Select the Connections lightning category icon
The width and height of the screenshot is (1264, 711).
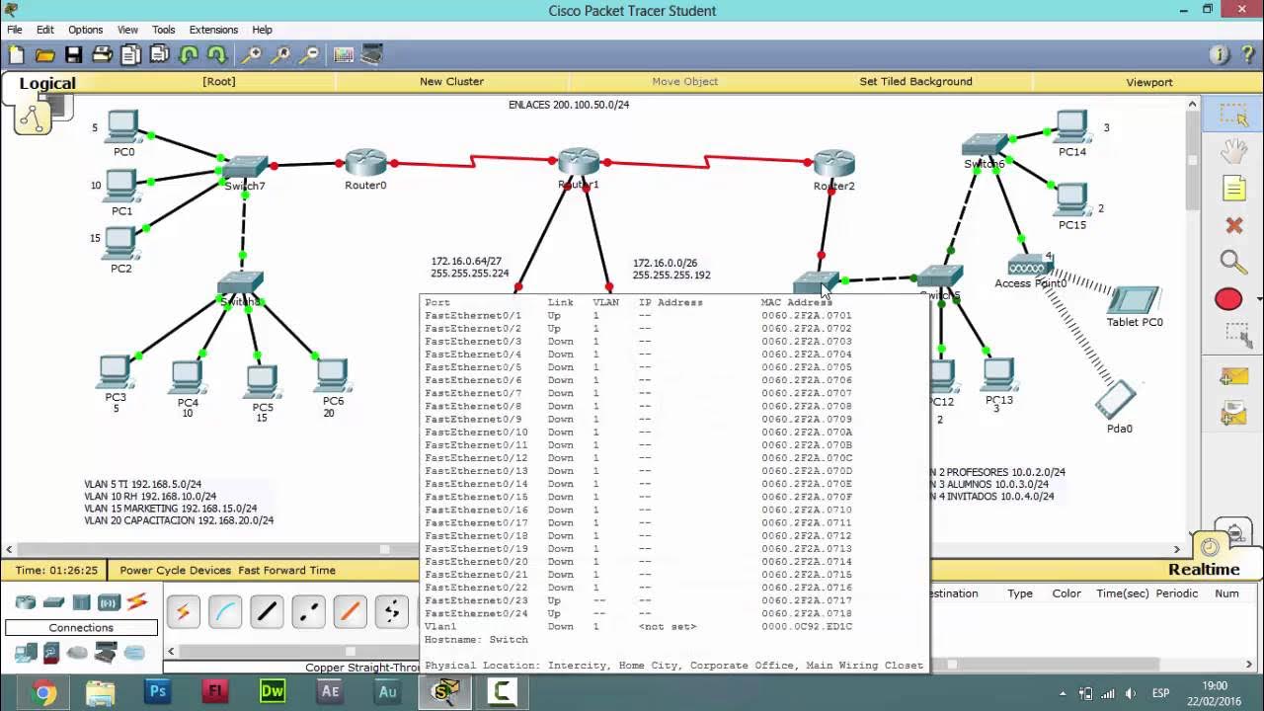[x=137, y=601]
